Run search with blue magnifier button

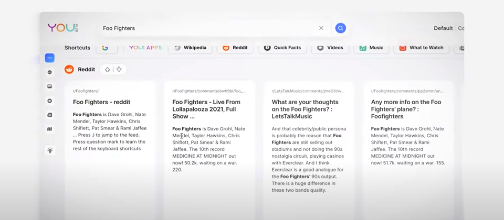(340, 28)
